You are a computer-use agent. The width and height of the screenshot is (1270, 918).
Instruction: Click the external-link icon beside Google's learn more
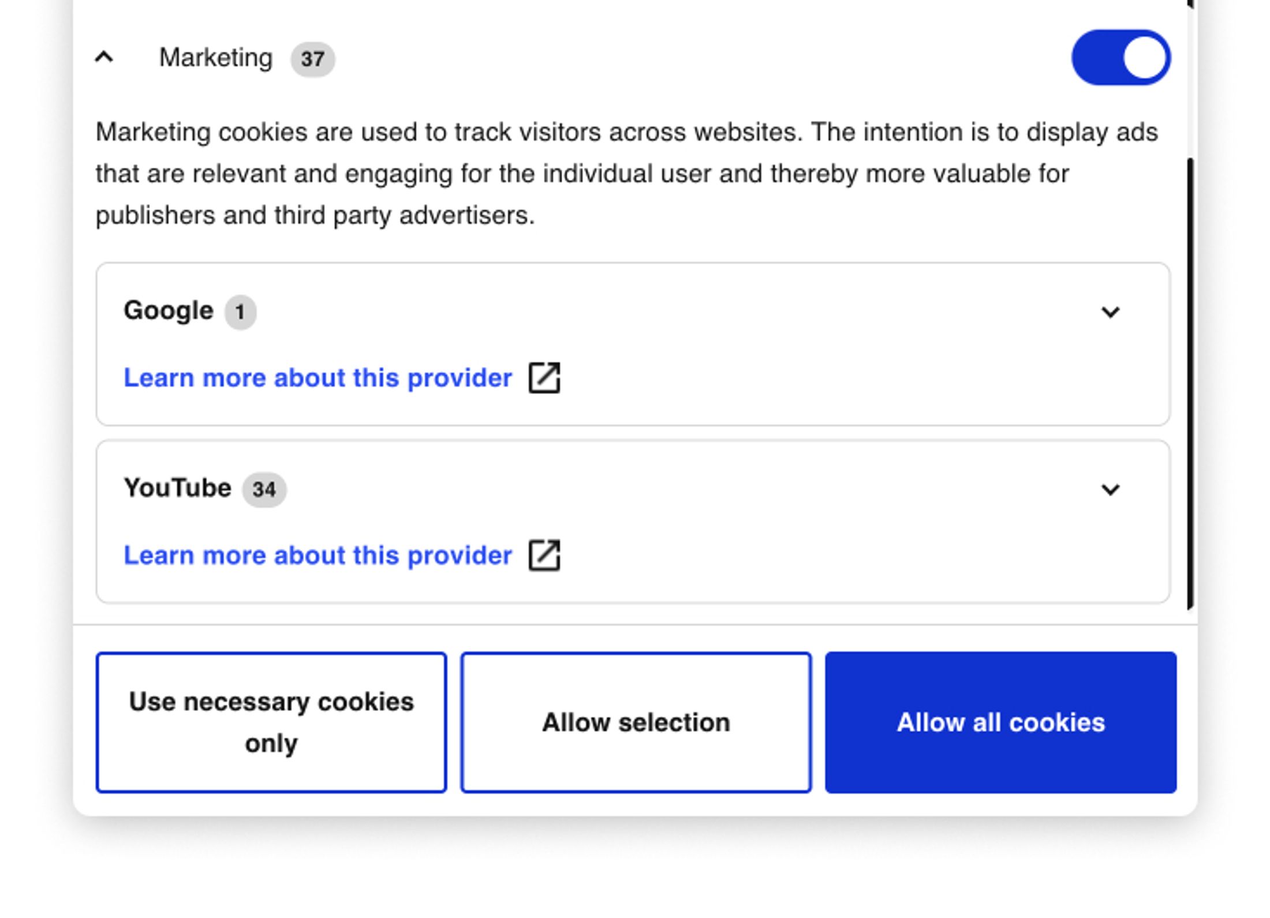(546, 378)
